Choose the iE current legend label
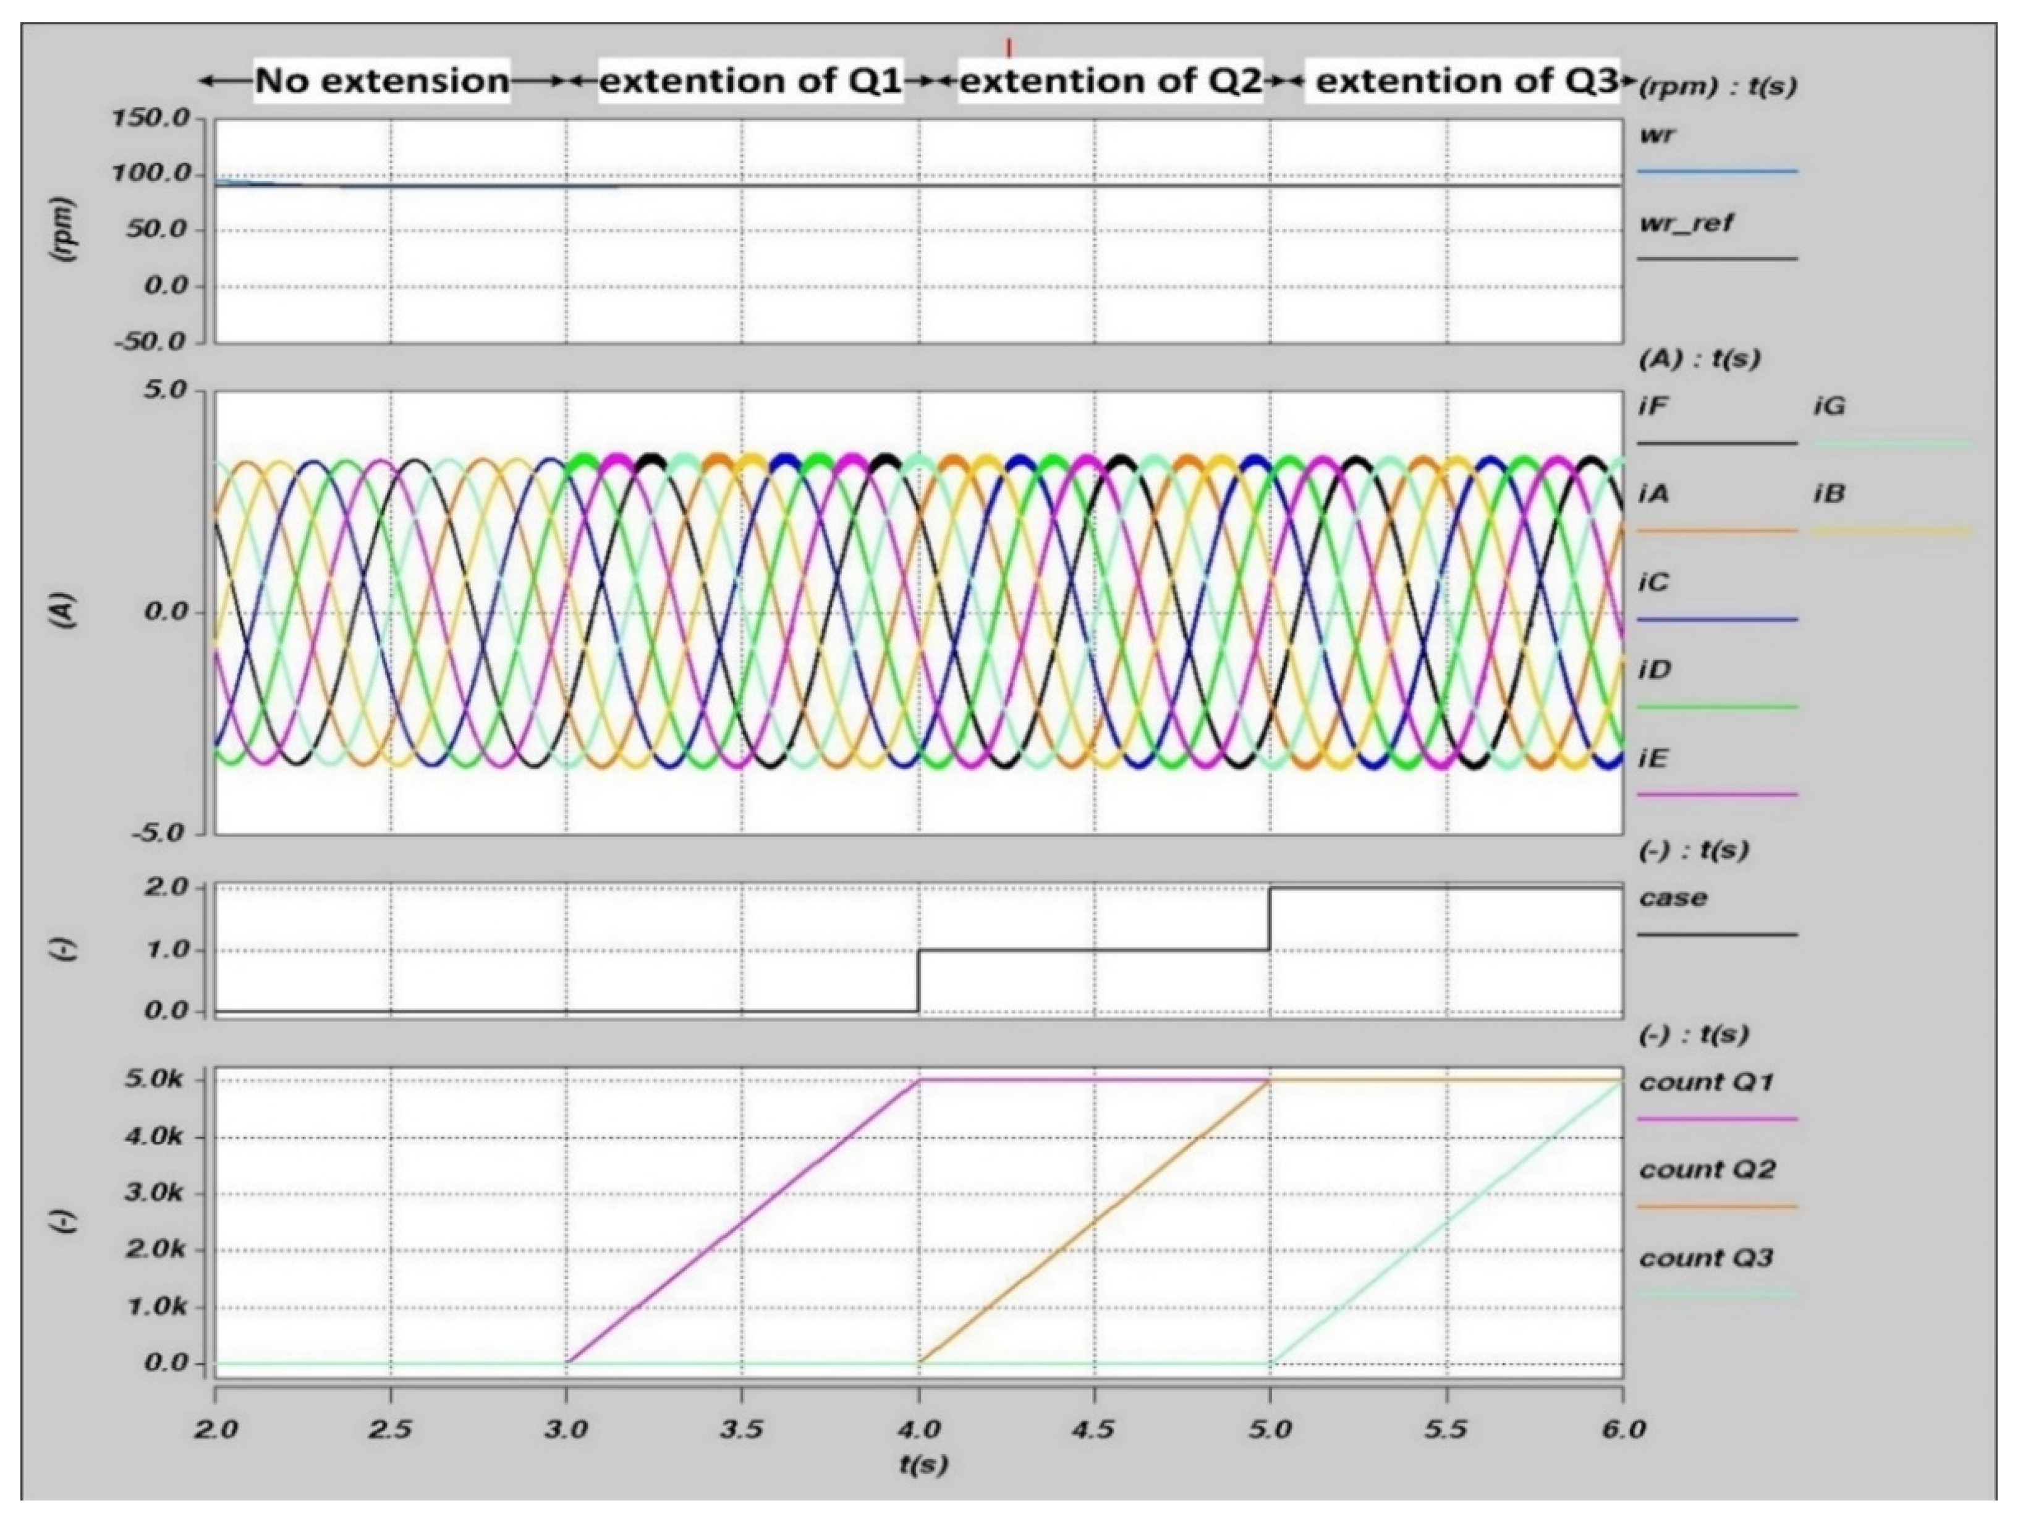This screenshot has height=1524, width=2023. (x=1653, y=758)
